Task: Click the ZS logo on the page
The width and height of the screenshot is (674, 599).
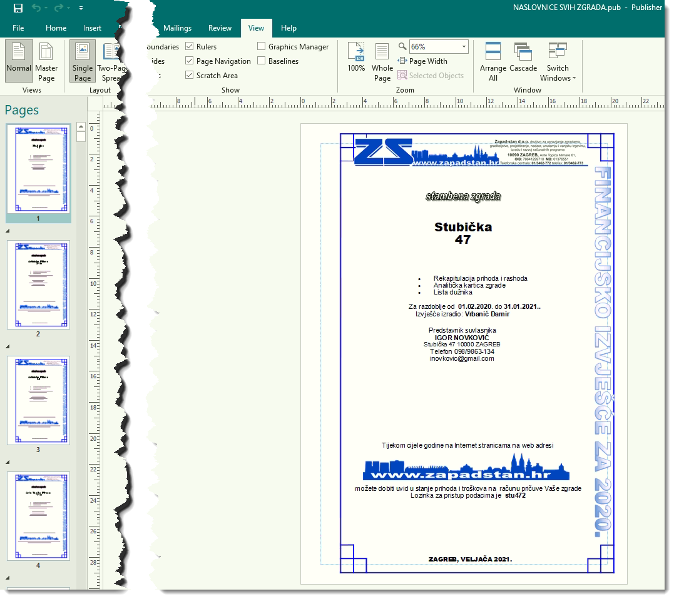Action: pos(384,151)
